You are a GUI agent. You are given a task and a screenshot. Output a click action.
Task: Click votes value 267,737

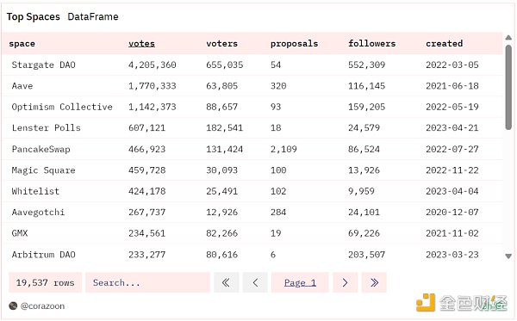click(146, 213)
